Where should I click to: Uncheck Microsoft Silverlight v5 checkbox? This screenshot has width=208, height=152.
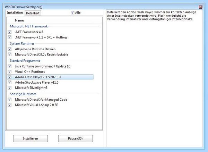click(10, 87)
